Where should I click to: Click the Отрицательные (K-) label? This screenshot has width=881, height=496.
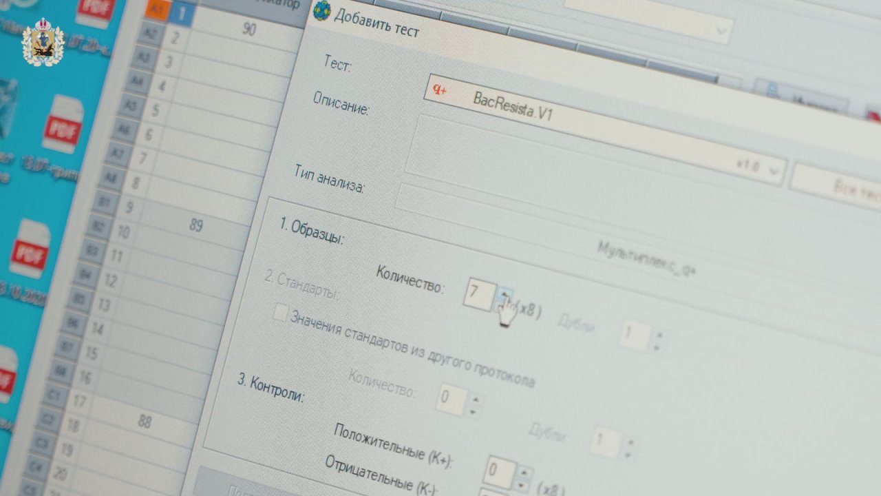click(x=380, y=475)
